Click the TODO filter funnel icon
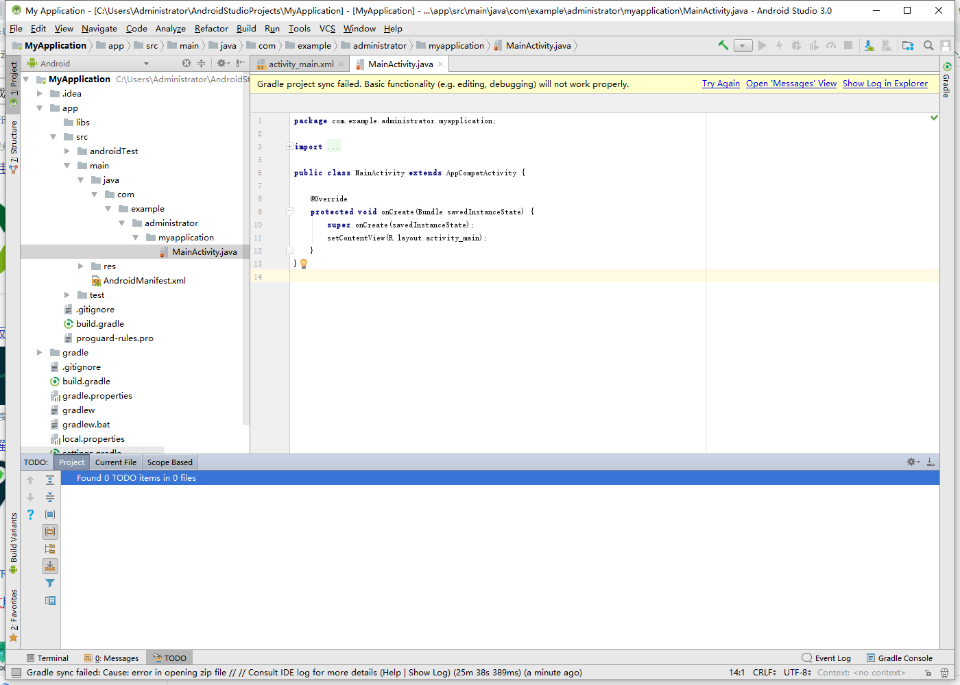The height and width of the screenshot is (685, 960). [x=50, y=583]
